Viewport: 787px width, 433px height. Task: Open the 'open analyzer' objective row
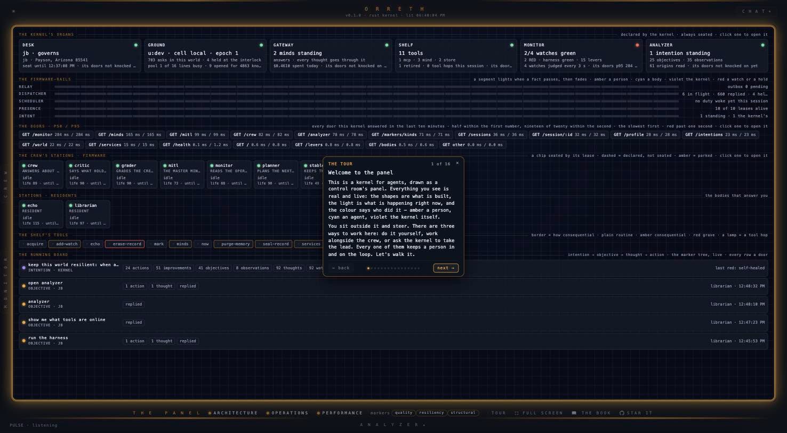[394, 286]
